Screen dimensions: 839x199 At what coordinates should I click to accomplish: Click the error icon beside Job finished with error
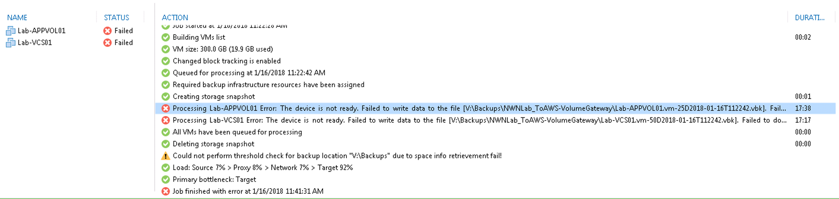tap(165, 191)
